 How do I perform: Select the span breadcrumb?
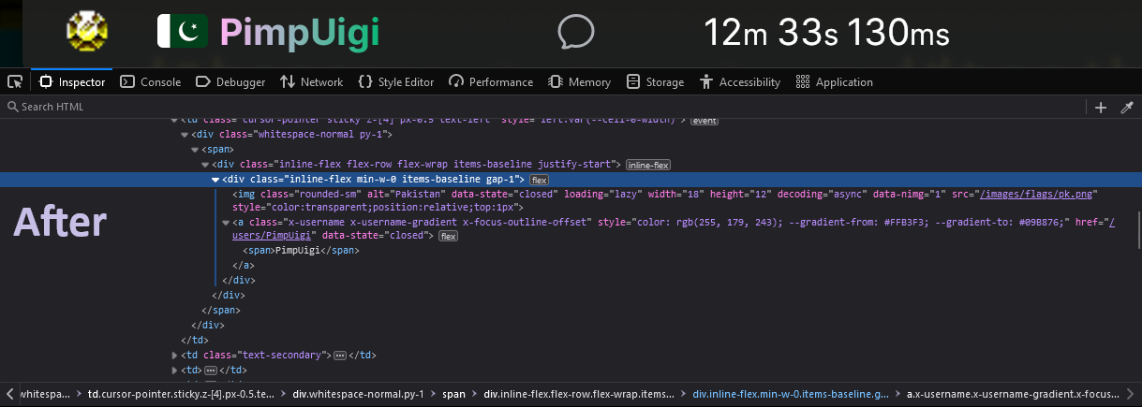point(454,395)
